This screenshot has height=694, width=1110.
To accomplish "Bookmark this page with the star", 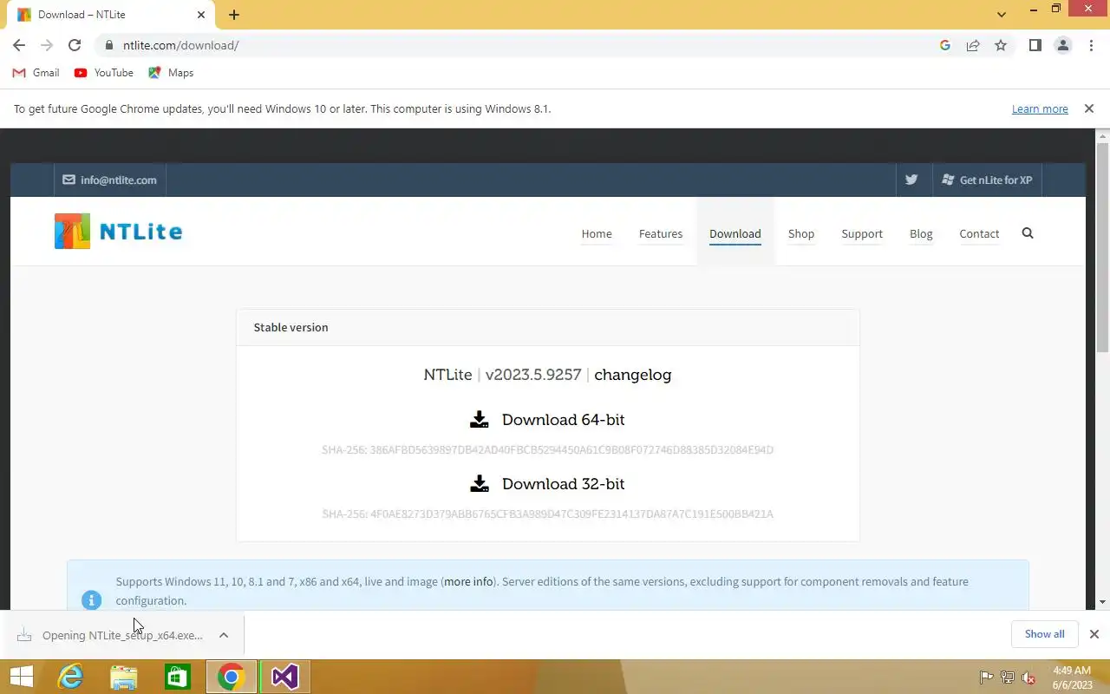I will (x=1001, y=45).
